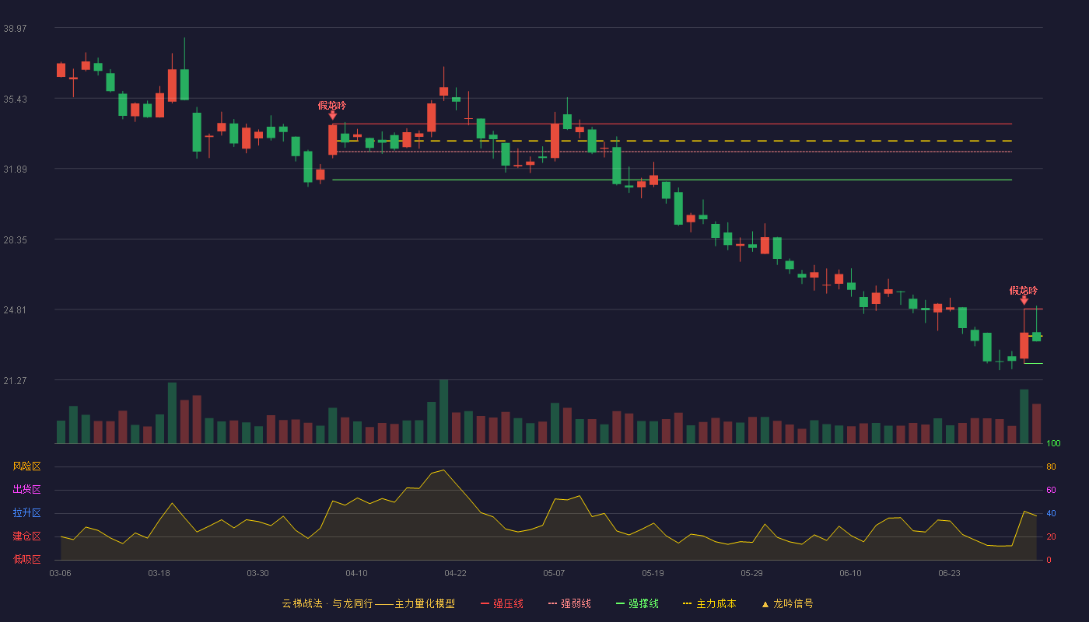Click the 拉升区 zone label
This screenshot has width=1089, height=622.
[x=26, y=513]
